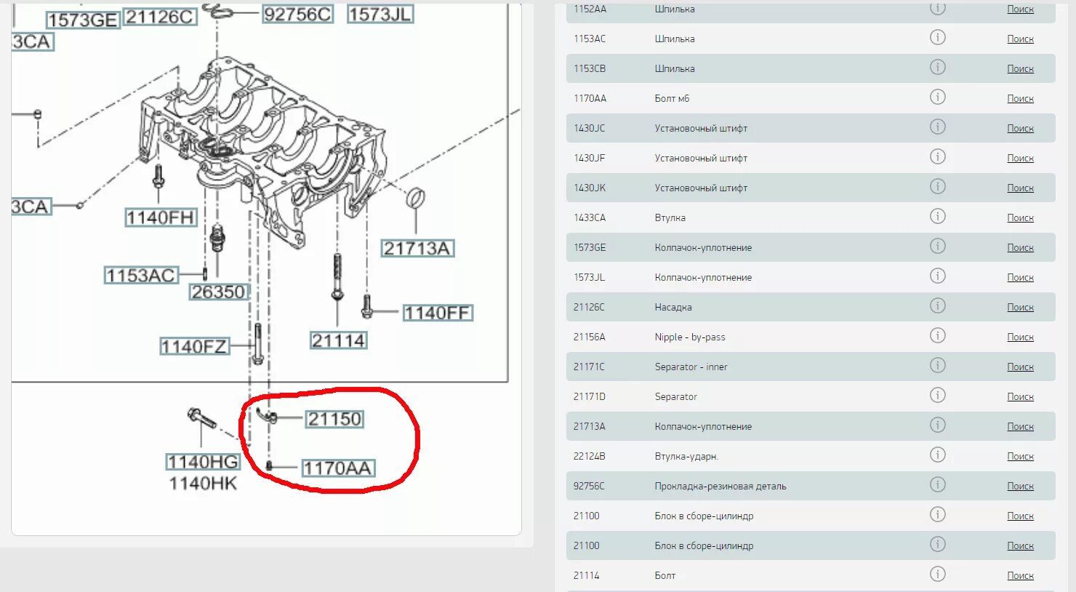Select diagram label 1573GE
This screenshot has width=1076, height=592.
click(x=83, y=20)
